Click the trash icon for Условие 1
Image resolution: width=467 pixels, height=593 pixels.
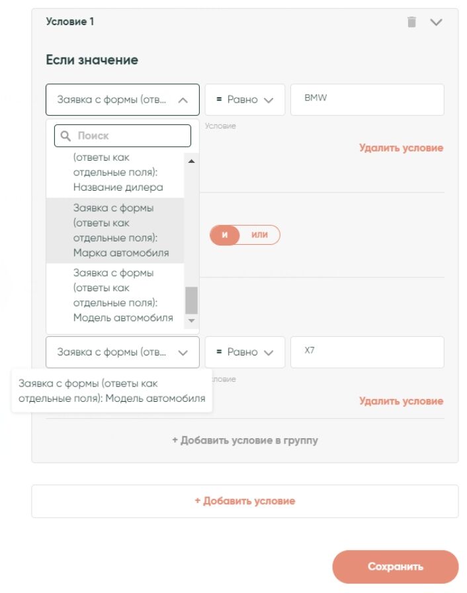(411, 22)
